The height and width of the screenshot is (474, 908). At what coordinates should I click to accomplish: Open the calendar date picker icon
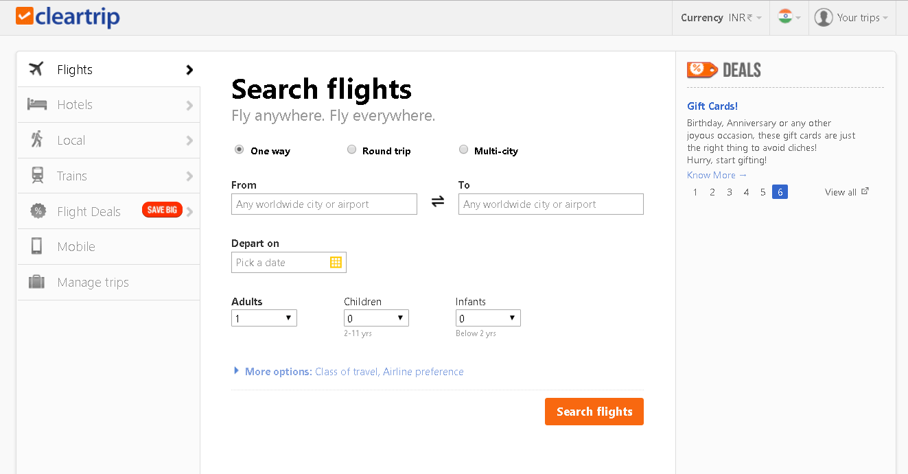tap(336, 262)
